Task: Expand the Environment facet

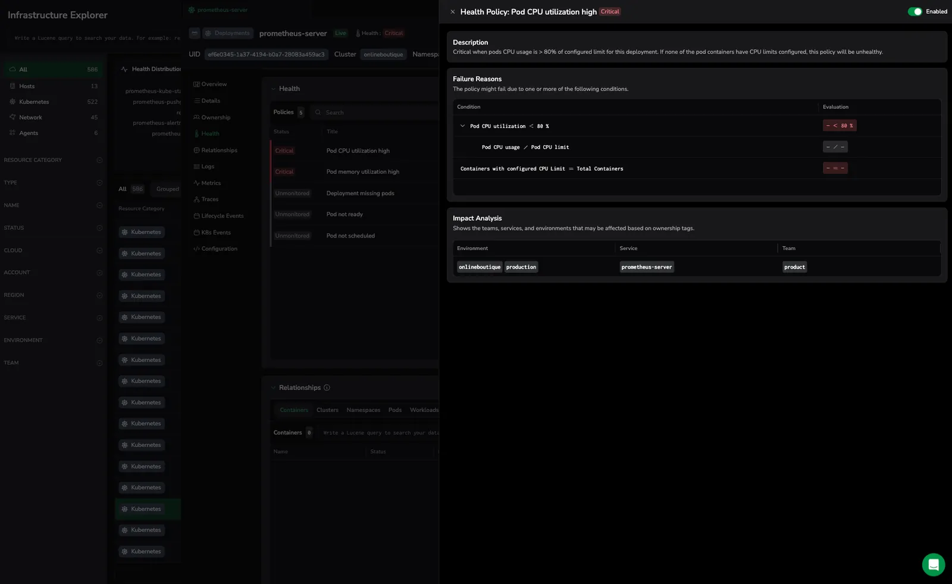Action: [99, 341]
